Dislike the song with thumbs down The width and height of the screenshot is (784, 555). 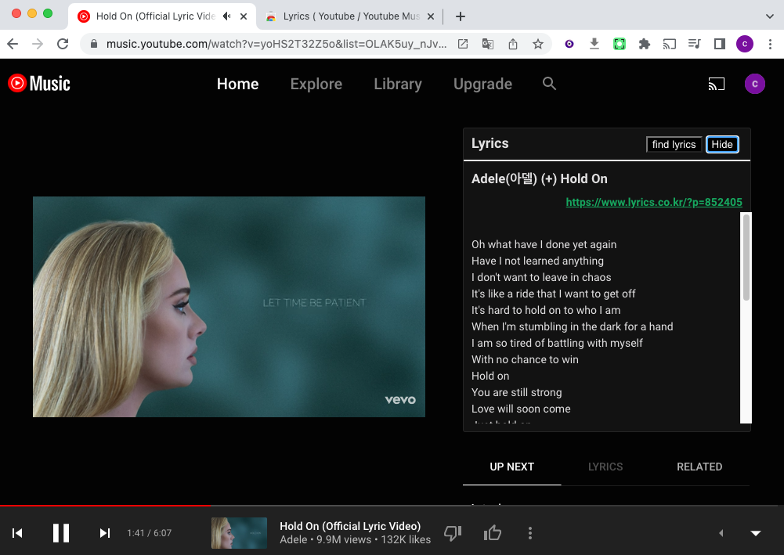(453, 533)
